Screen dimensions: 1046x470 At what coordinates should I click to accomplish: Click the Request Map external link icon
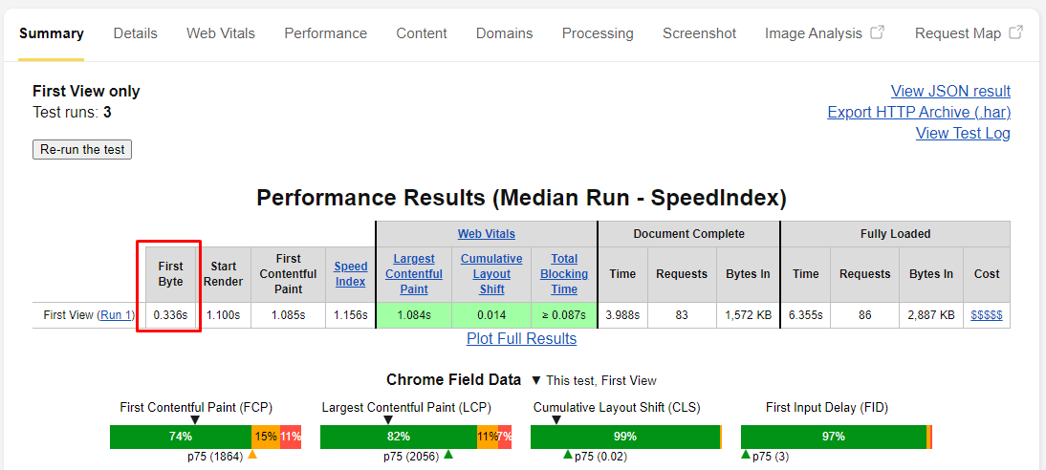click(x=1015, y=32)
